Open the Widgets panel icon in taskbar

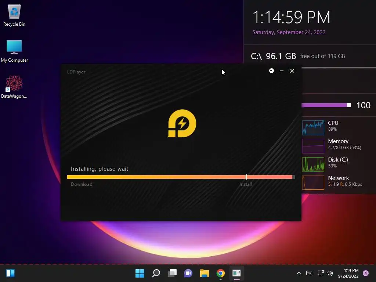click(x=10, y=273)
